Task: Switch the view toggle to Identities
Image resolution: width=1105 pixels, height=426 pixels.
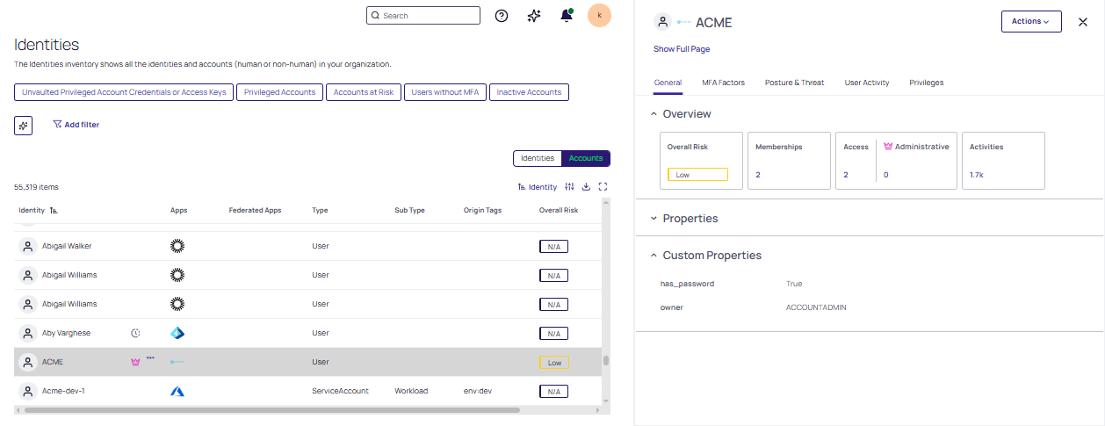Action: (x=538, y=158)
